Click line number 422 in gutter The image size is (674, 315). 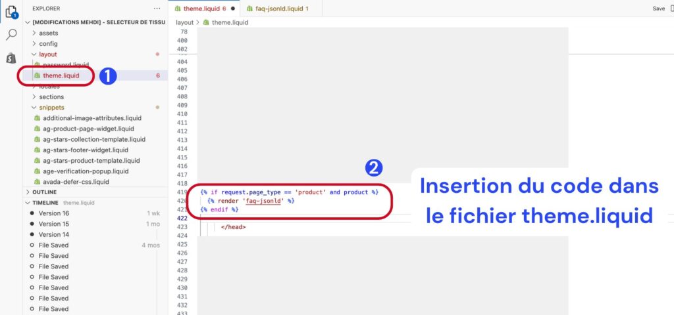click(182, 218)
